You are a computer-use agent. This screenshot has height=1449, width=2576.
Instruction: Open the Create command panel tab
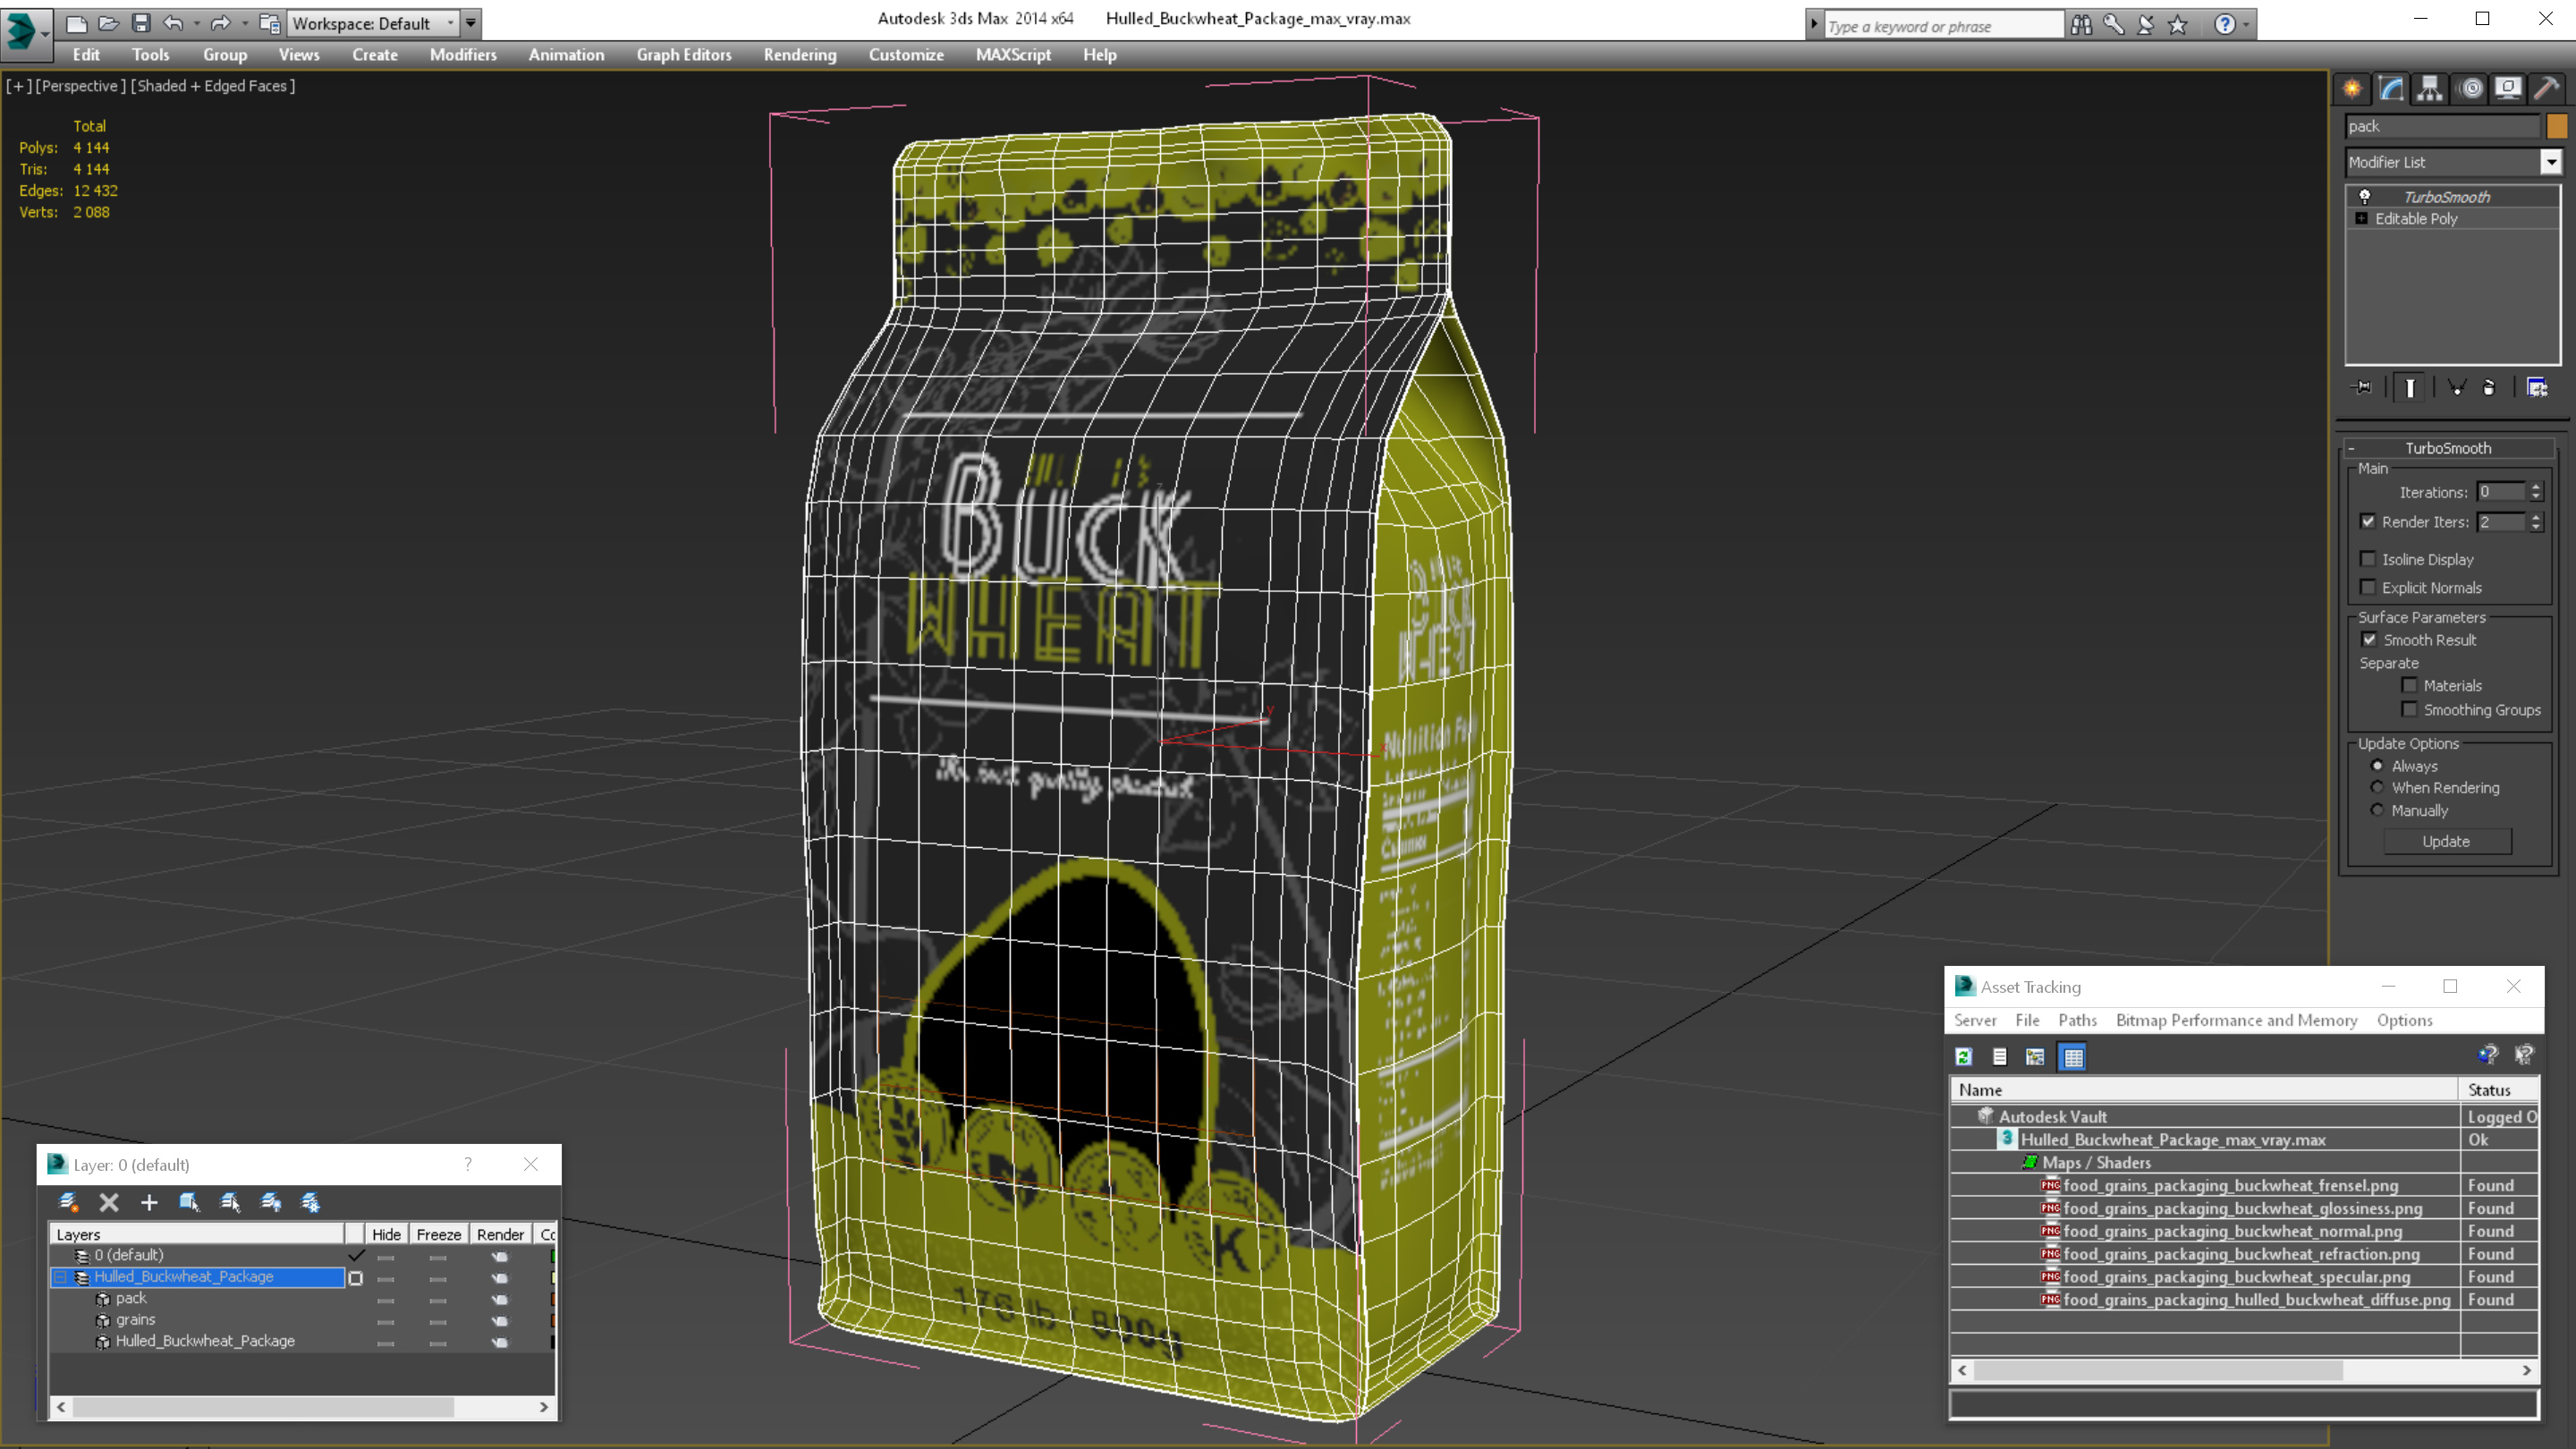pyautogui.click(x=2353, y=89)
